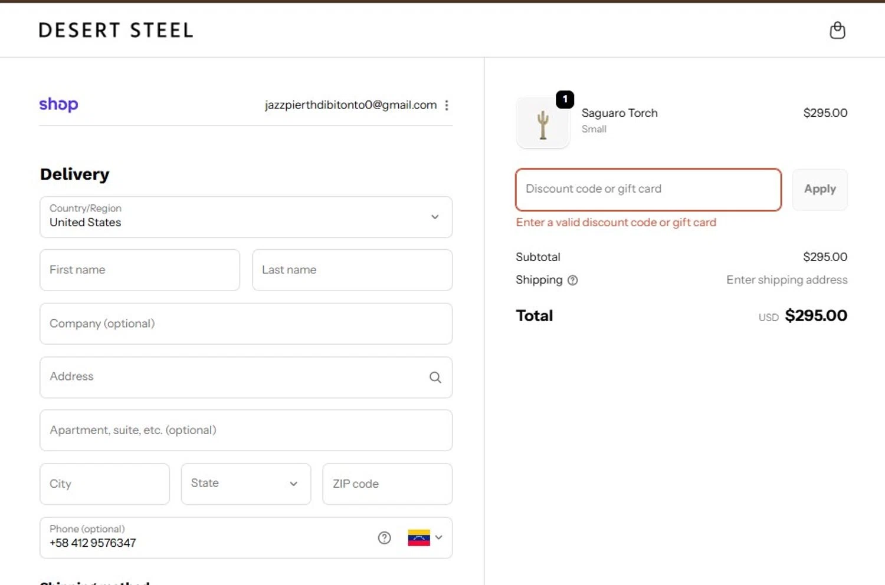Image resolution: width=885 pixels, height=585 pixels.
Task: Open the shopping bag cart icon
Action: [837, 30]
